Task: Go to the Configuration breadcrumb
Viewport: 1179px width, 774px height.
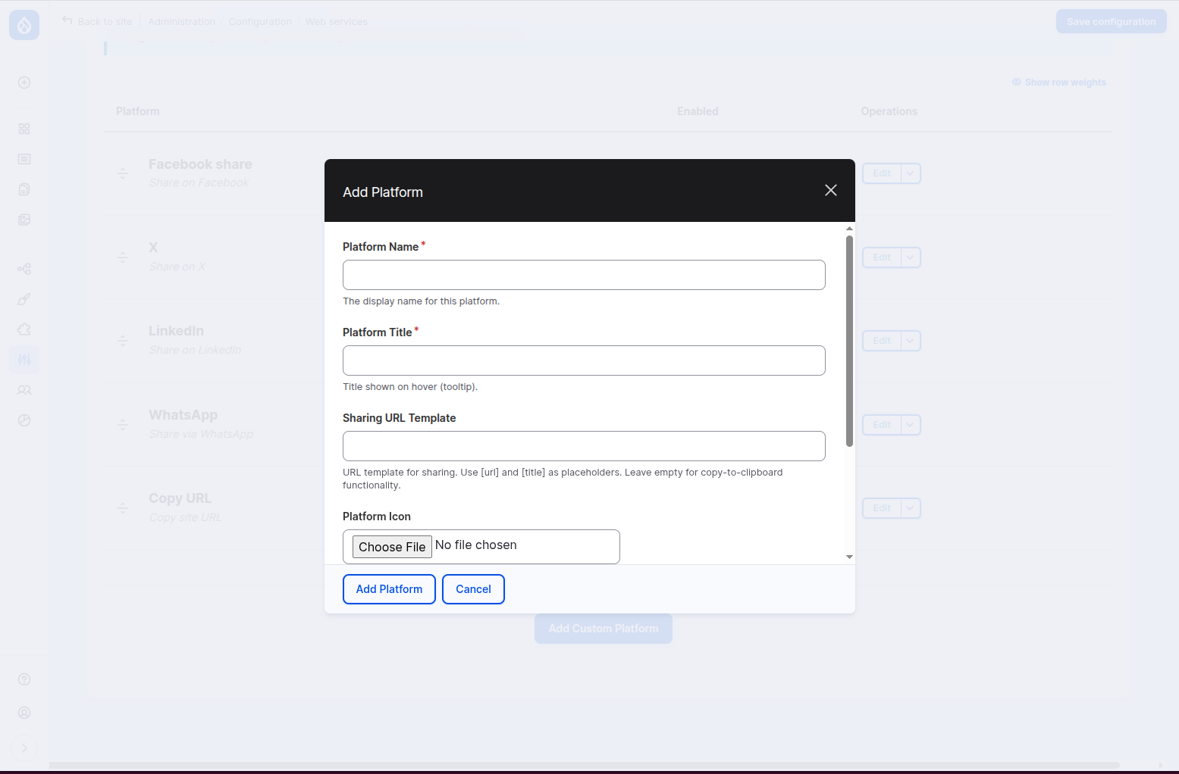Action: (260, 22)
